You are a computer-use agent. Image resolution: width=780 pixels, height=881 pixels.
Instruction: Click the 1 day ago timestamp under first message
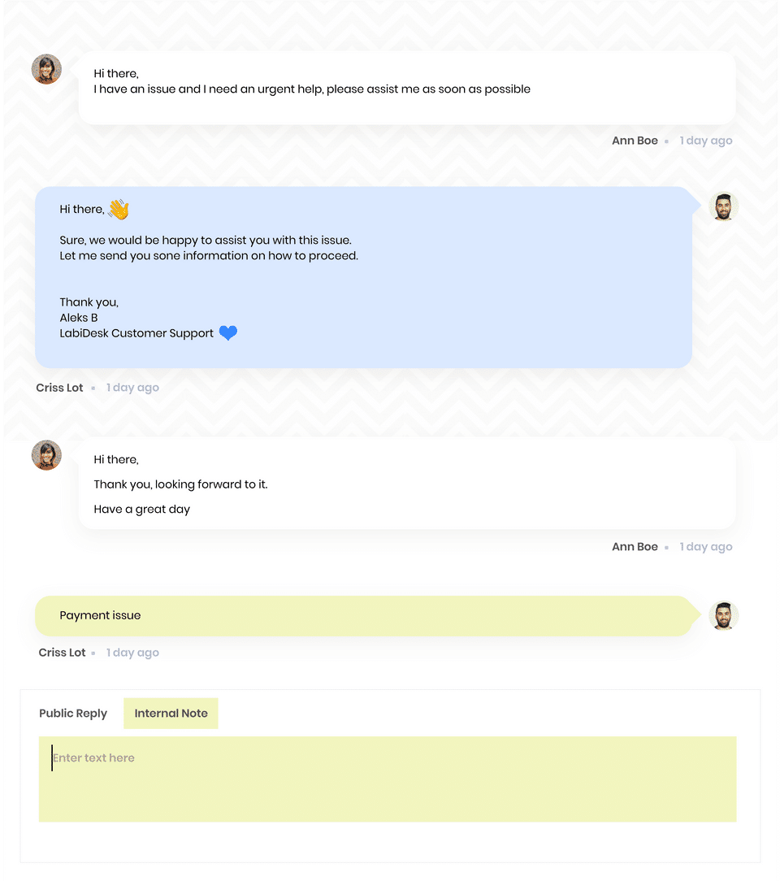(x=706, y=141)
